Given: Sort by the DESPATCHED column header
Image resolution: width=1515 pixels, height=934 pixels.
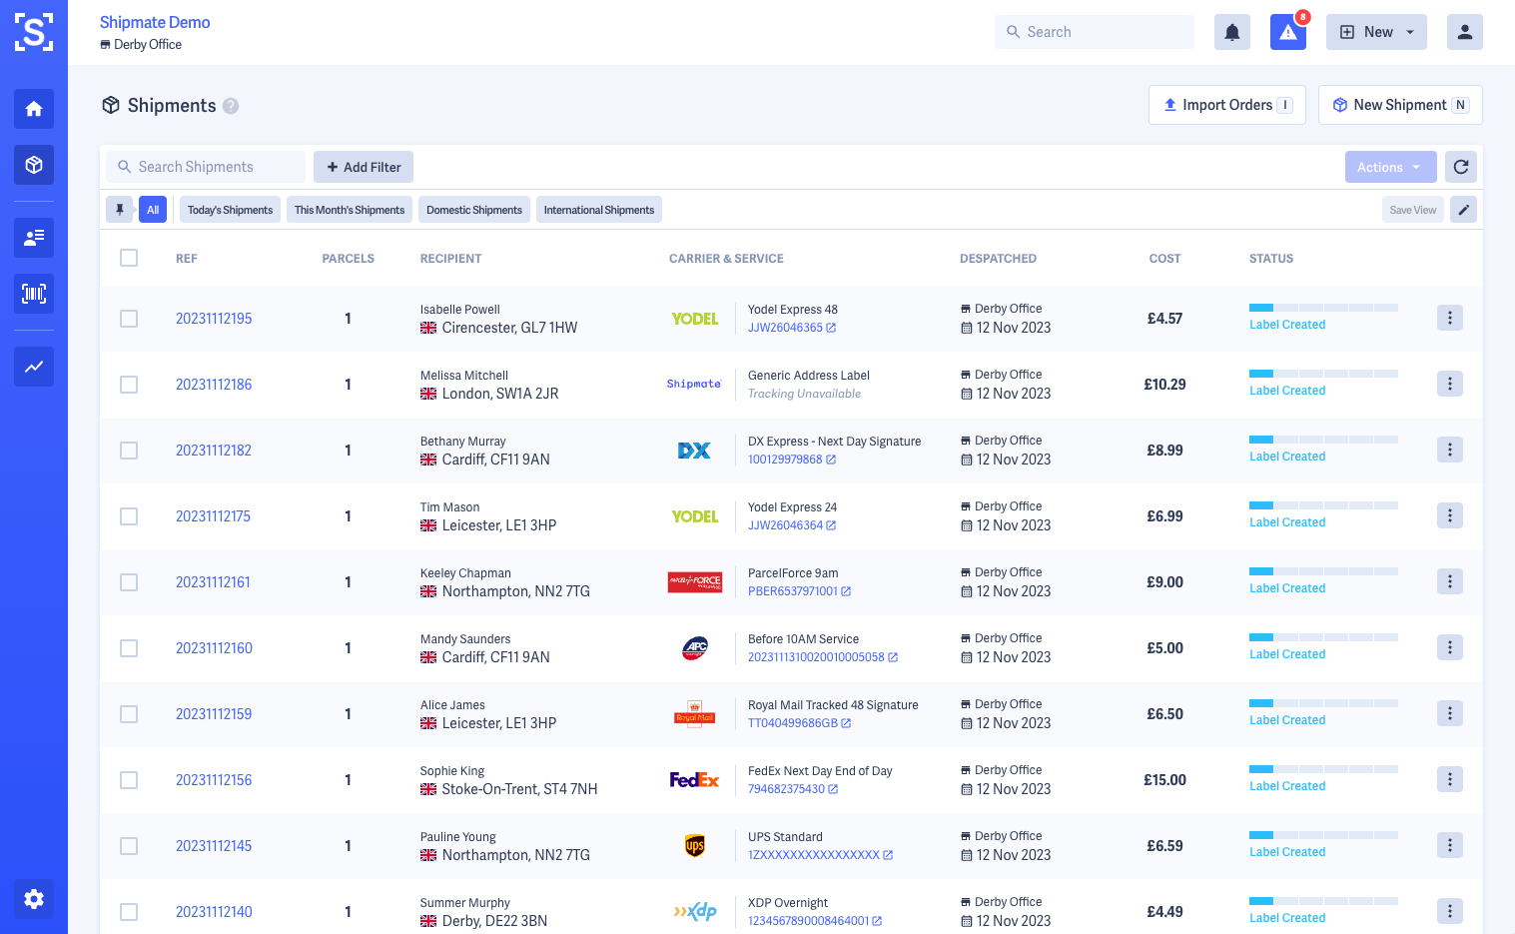Looking at the screenshot, I should tap(998, 259).
